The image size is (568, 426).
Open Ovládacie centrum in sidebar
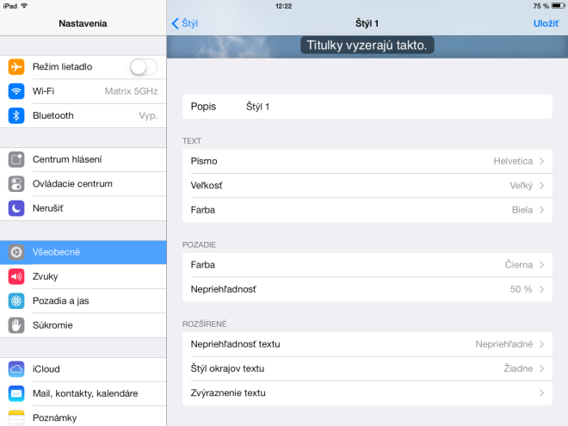point(83,183)
